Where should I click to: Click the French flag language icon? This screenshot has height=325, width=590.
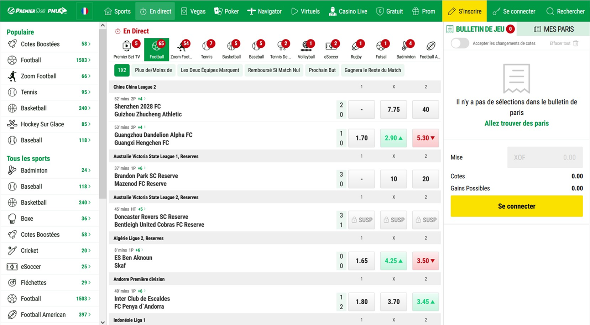coord(85,11)
